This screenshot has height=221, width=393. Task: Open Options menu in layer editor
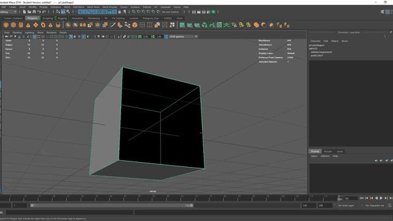tap(325, 156)
